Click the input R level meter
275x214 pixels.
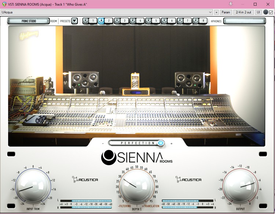86,207
